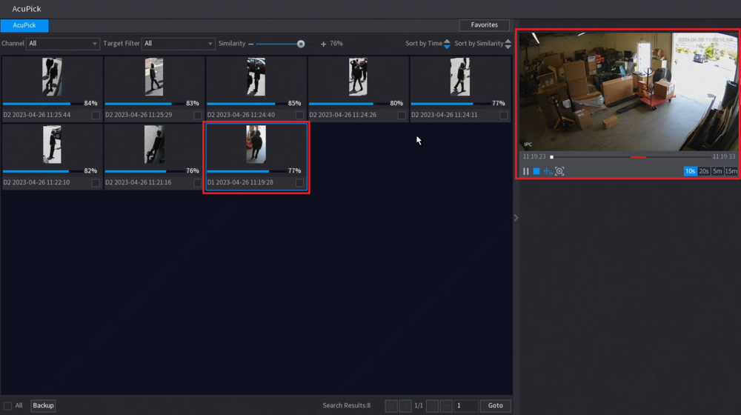This screenshot has width=741, height=415.
Task: Switch to the AcuPick tab
Action: coord(24,25)
